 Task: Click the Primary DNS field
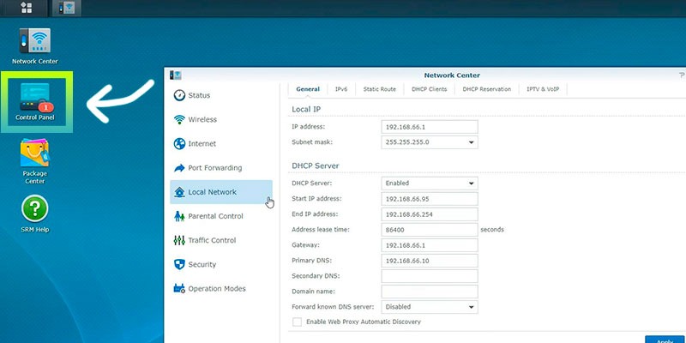point(430,261)
